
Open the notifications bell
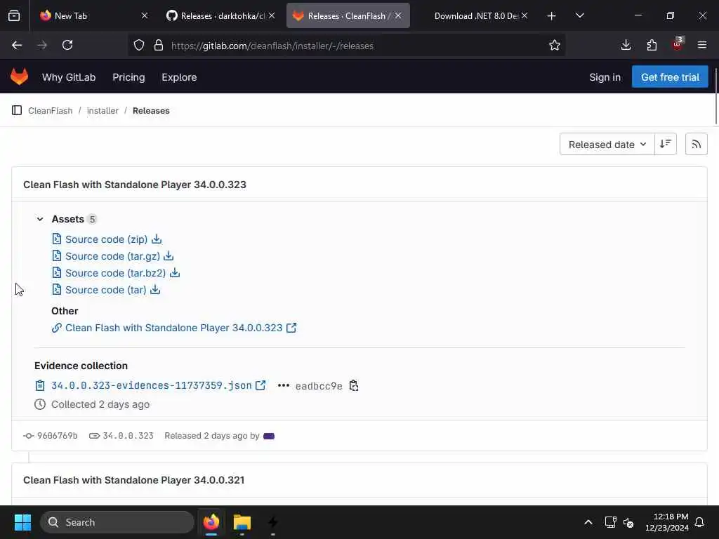pos(700,522)
